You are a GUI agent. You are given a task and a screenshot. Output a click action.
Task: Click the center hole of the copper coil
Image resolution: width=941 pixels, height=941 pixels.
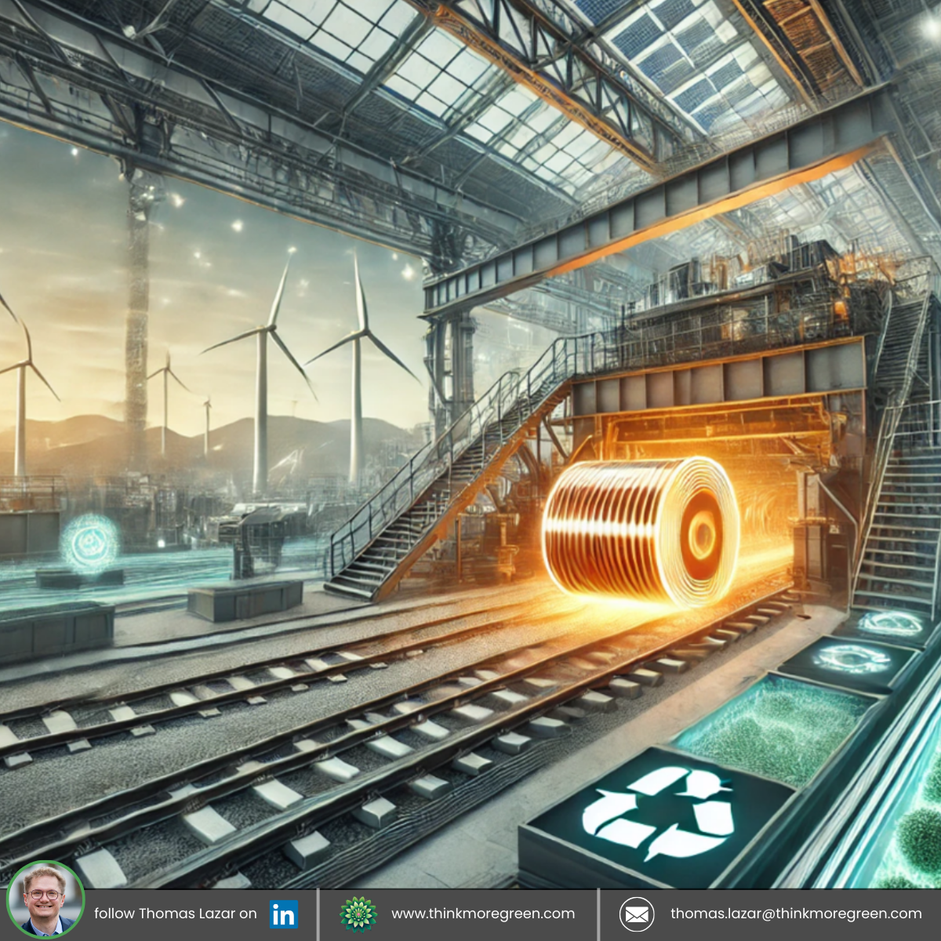(702, 535)
